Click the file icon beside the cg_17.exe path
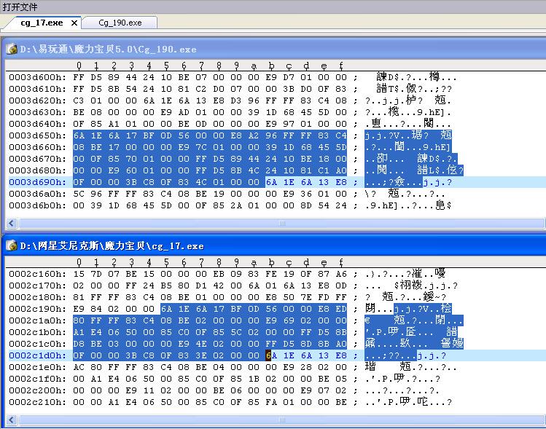The height and width of the screenshot is (429, 546). tap(12, 246)
